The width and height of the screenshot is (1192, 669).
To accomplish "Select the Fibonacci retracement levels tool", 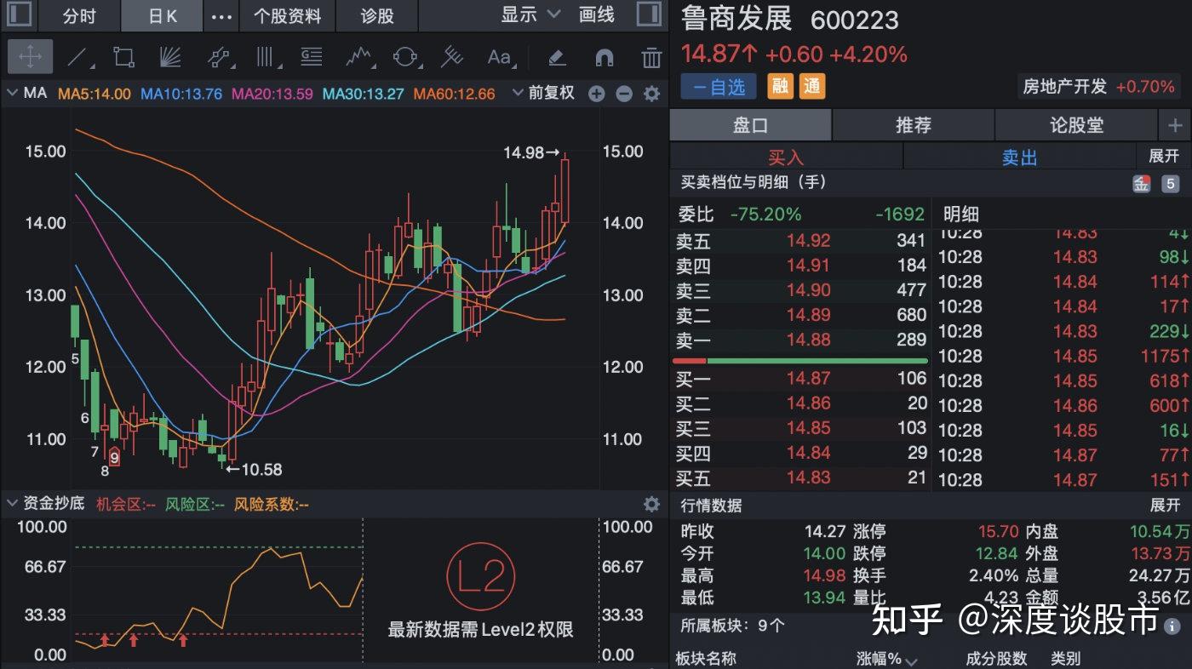I will (312, 57).
